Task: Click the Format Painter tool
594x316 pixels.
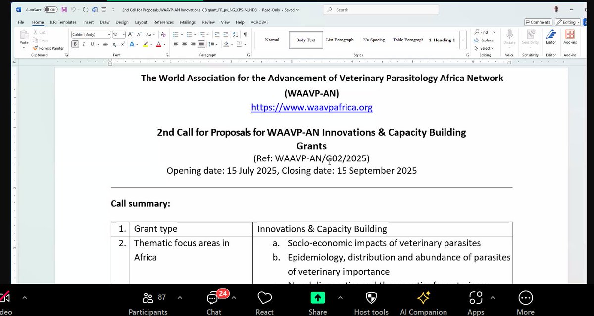Action: point(49,48)
